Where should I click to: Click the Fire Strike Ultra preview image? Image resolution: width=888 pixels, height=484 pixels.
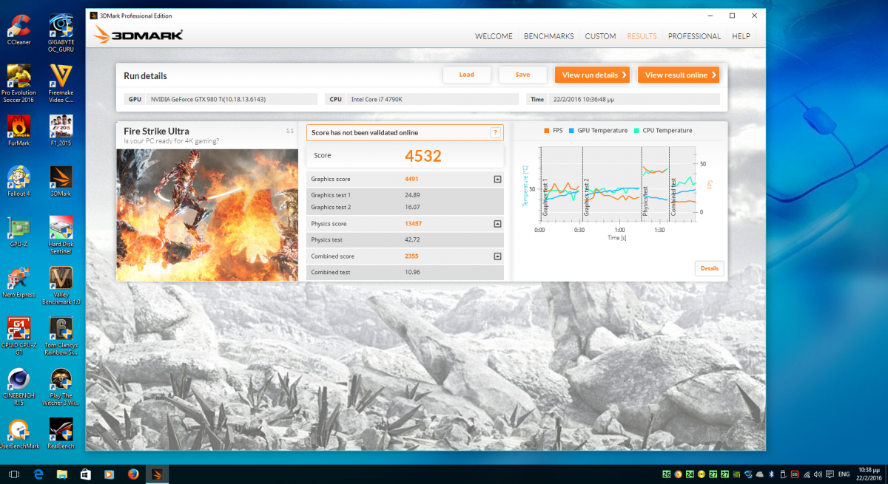pos(206,214)
